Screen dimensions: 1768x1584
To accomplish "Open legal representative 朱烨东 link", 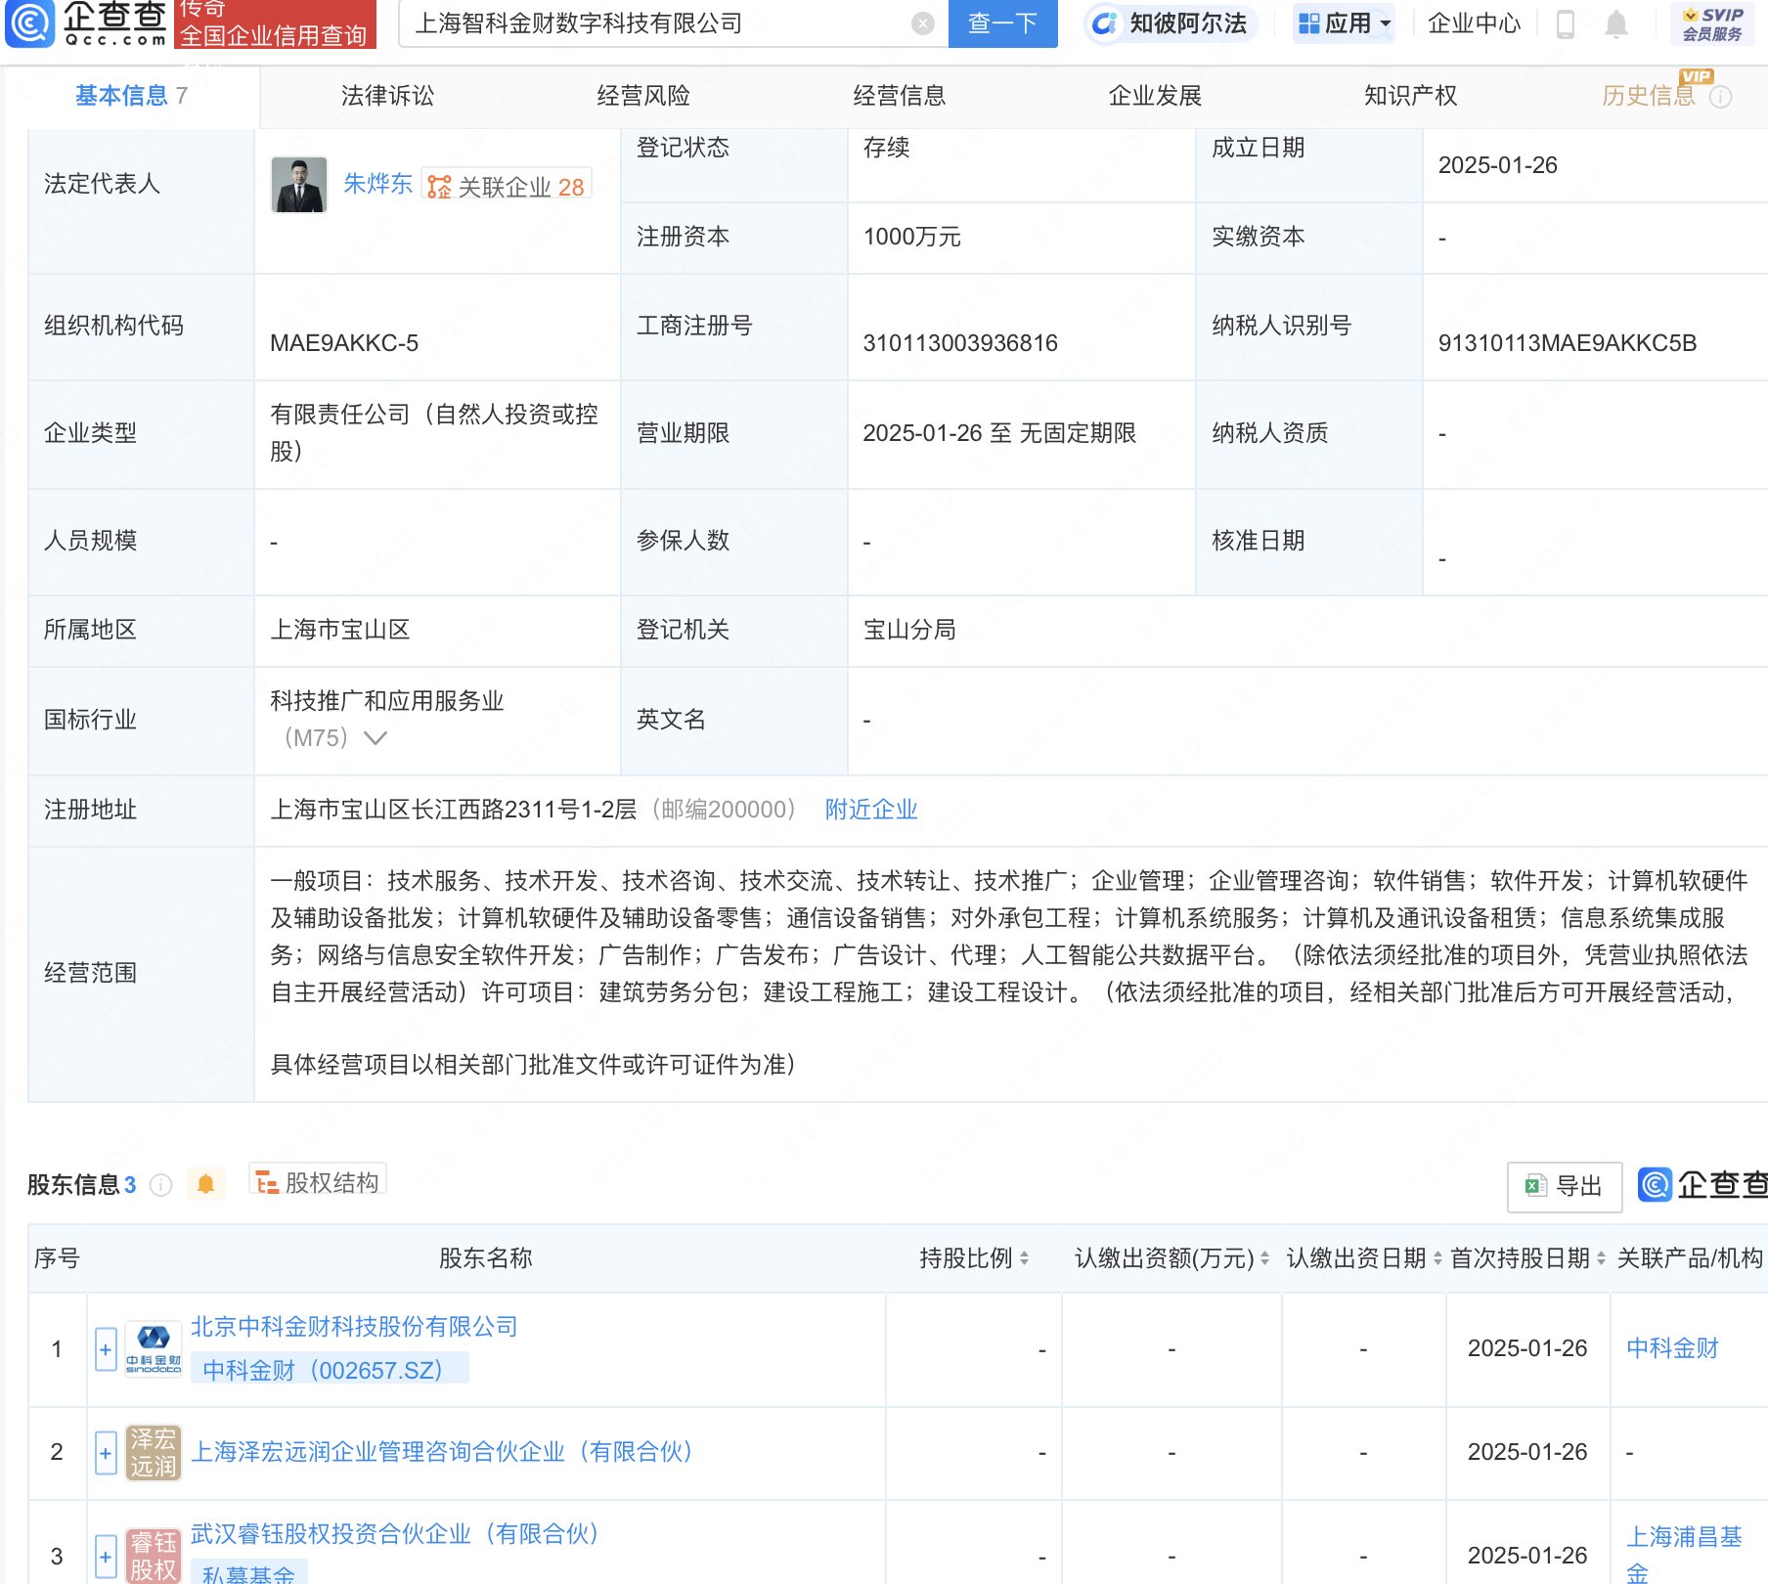I will coord(377,184).
